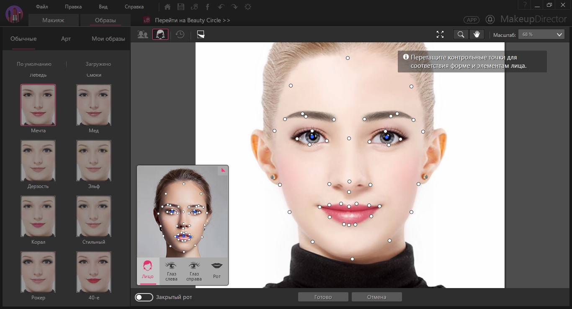Open the Арт looks tab
The image size is (572, 309).
66,39
